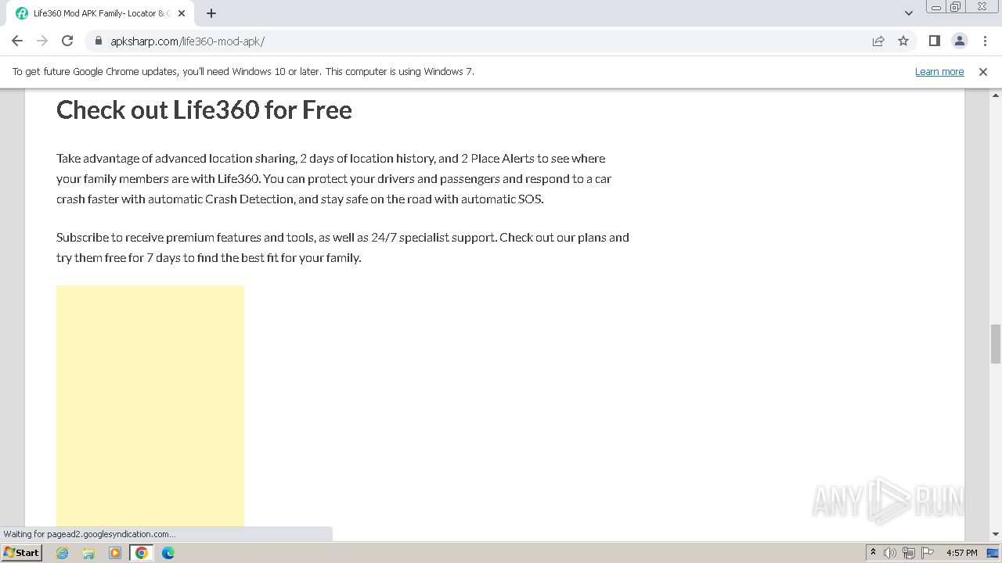Open a new tab
Viewport: 1002px width, 563px height.
click(211, 13)
